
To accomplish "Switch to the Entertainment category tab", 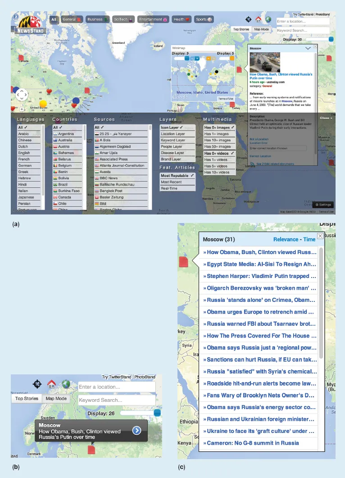I will click(153, 19).
